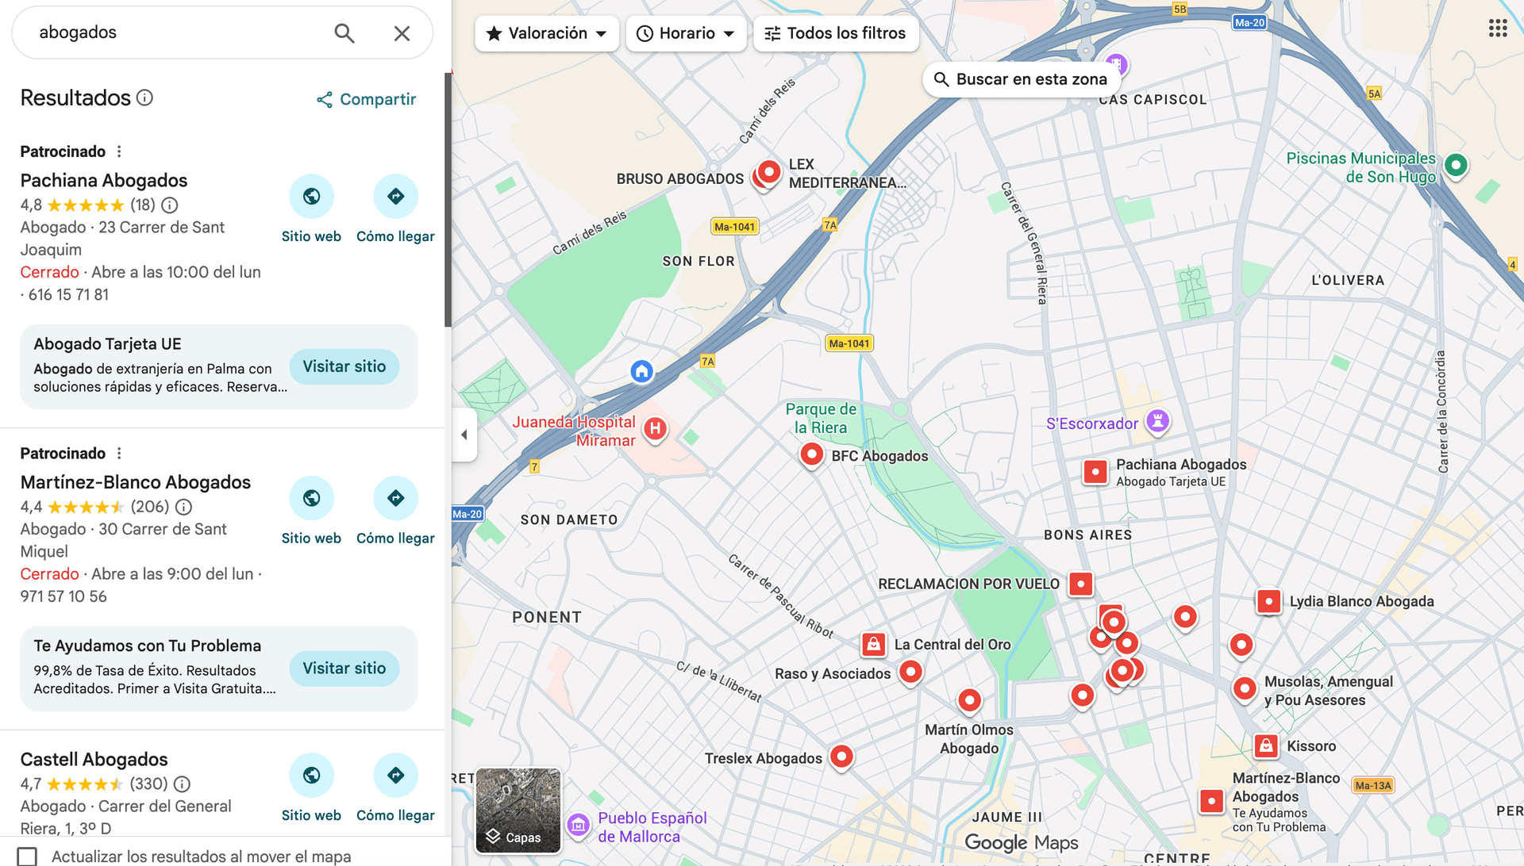Click the search magnifier icon
1524x866 pixels.
[x=344, y=33]
